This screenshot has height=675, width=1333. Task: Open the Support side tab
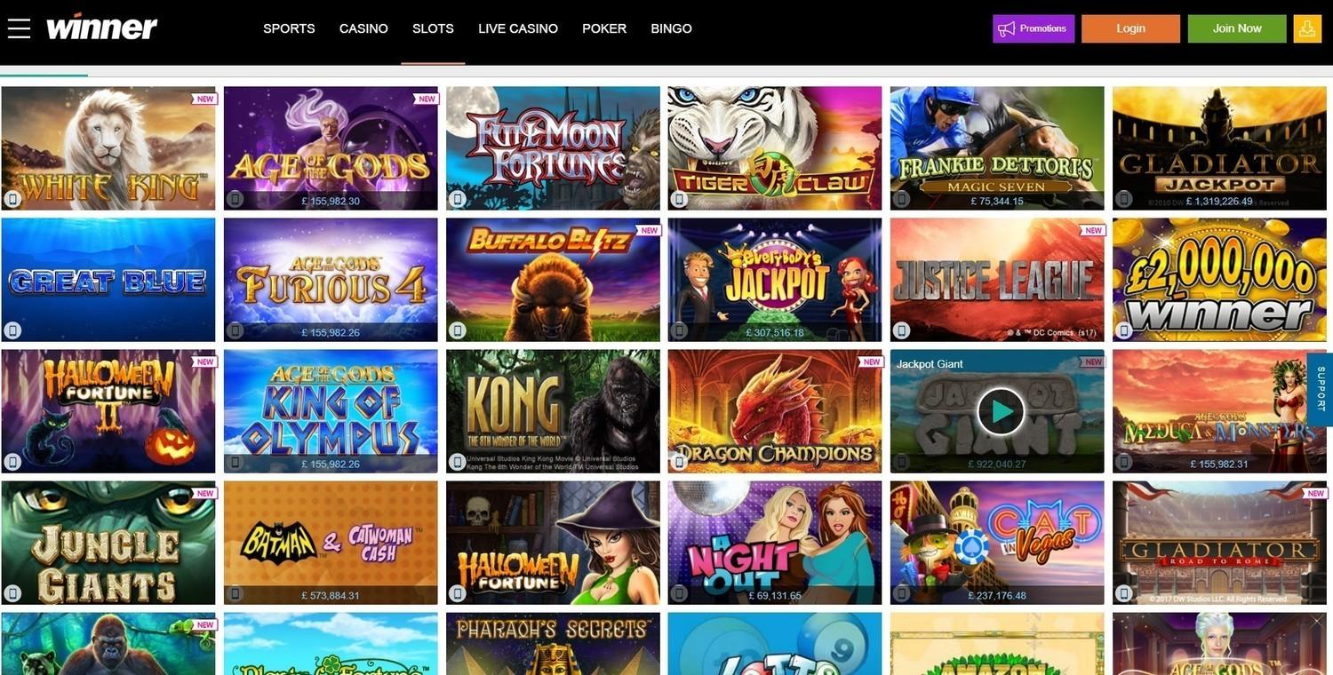pos(1321,389)
